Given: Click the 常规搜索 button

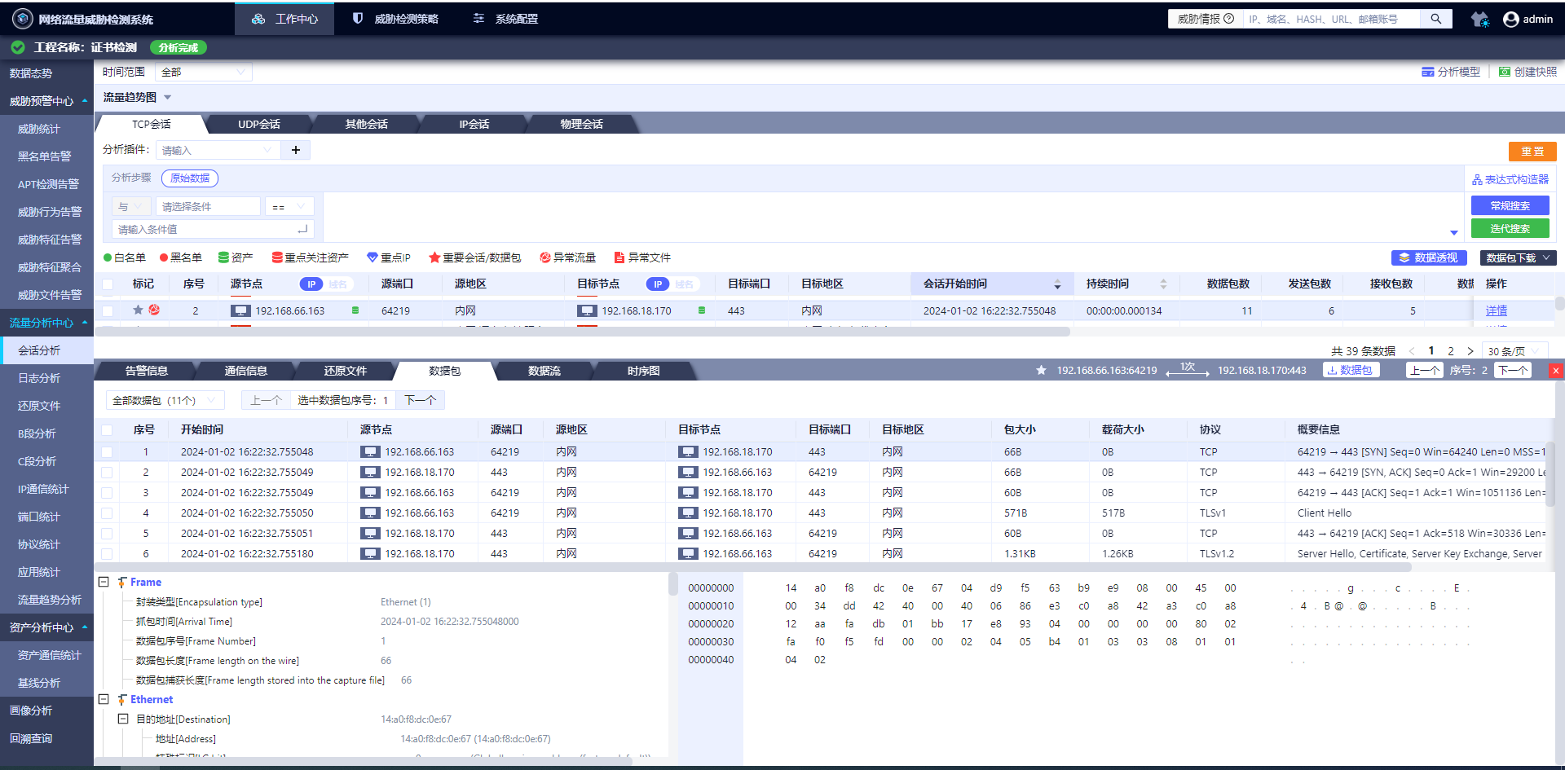Looking at the screenshot, I should (x=1510, y=205).
